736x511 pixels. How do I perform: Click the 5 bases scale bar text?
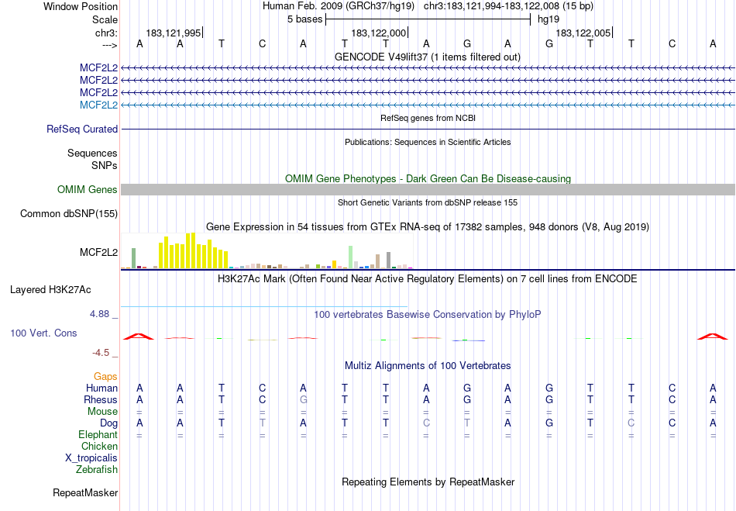click(x=304, y=19)
